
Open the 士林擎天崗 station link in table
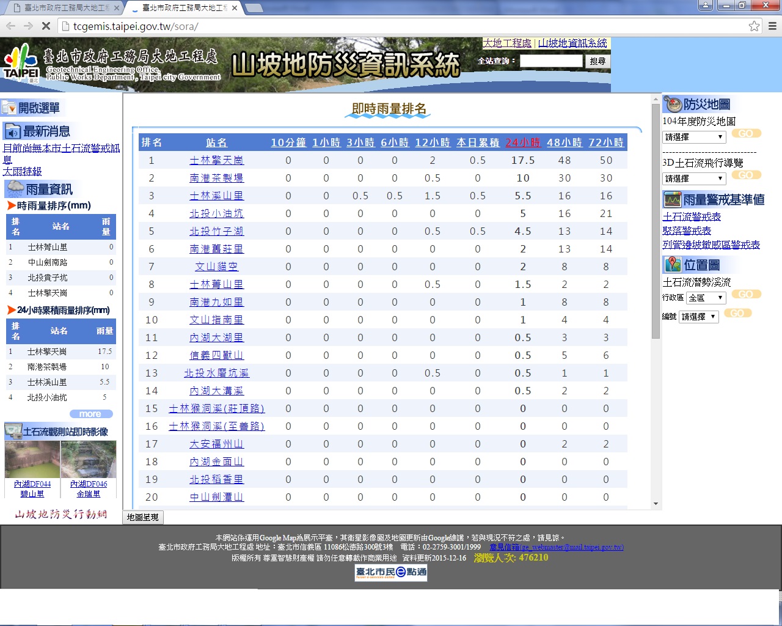pos(216,160)
